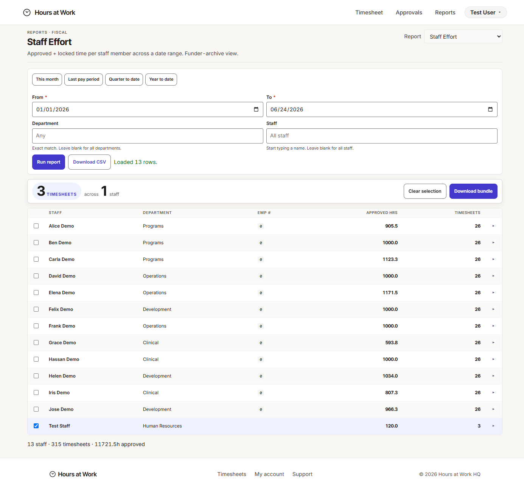Tick the Jose Demo checkbox
The height and width of the screenshot is (490, 524).
pos(36,409)
